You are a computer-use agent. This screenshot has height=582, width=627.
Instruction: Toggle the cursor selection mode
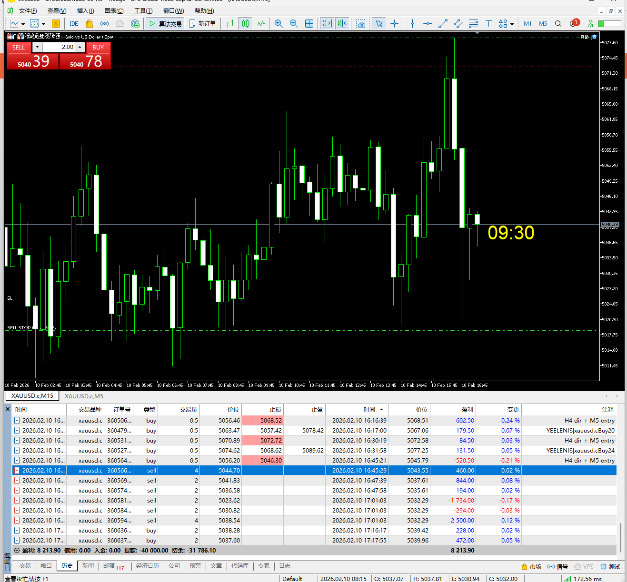coord(379,23)
